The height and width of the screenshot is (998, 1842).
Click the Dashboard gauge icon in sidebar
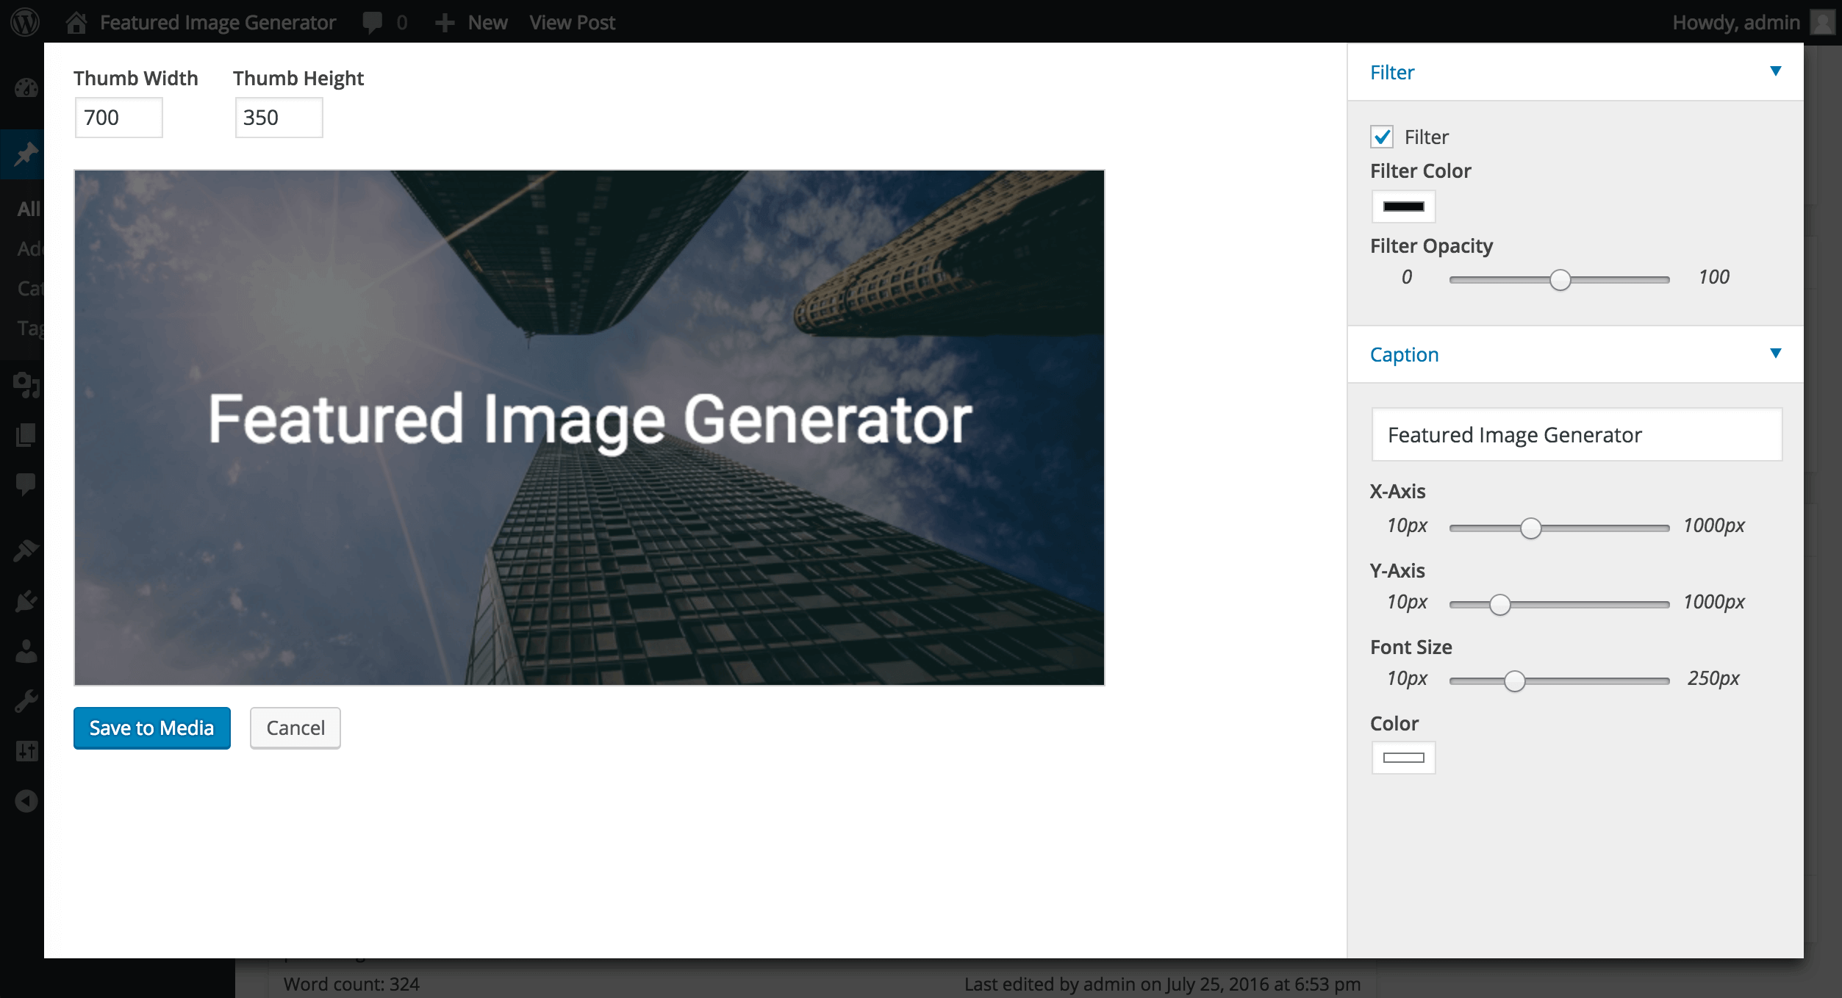(26, 89)
